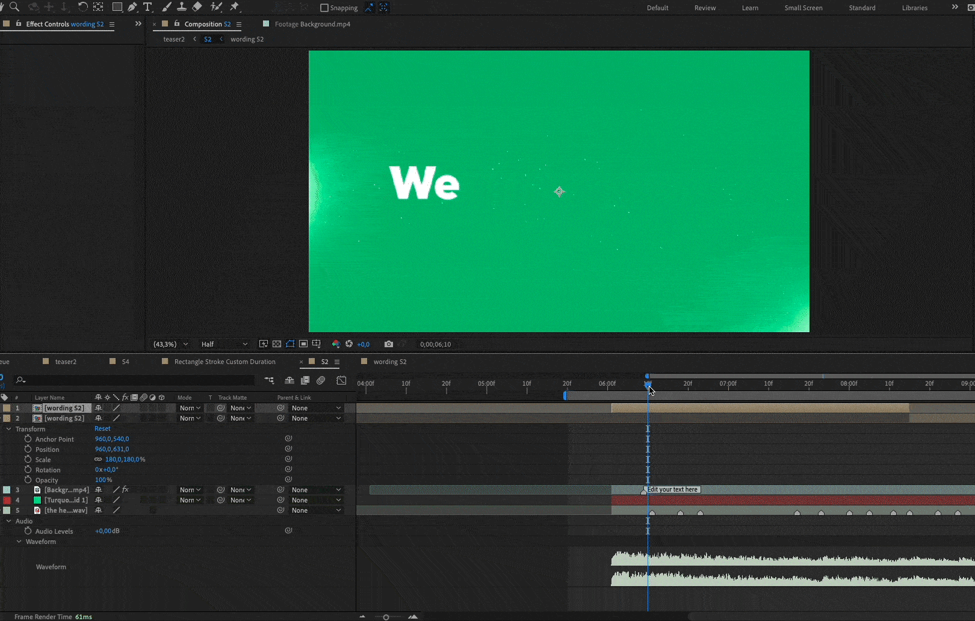This screenshot has width=975, height=621.
Task: Select the Rectangle shape tool
Action: click(x=117, y=7)
